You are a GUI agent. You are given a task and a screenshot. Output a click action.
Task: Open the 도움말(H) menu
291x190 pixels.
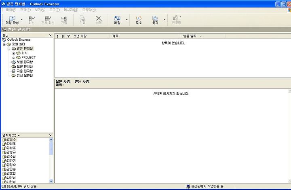pyautogui.click(x=89, y=10)
